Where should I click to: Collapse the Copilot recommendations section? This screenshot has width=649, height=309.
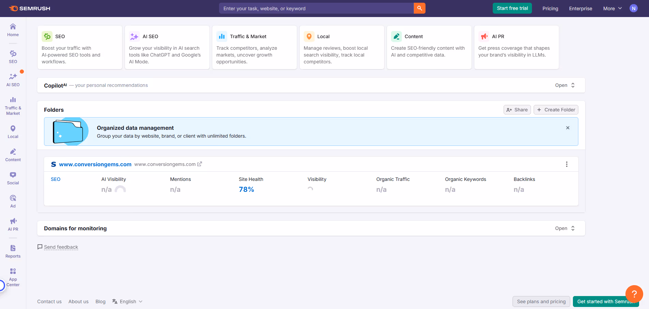tap(564, 85)
